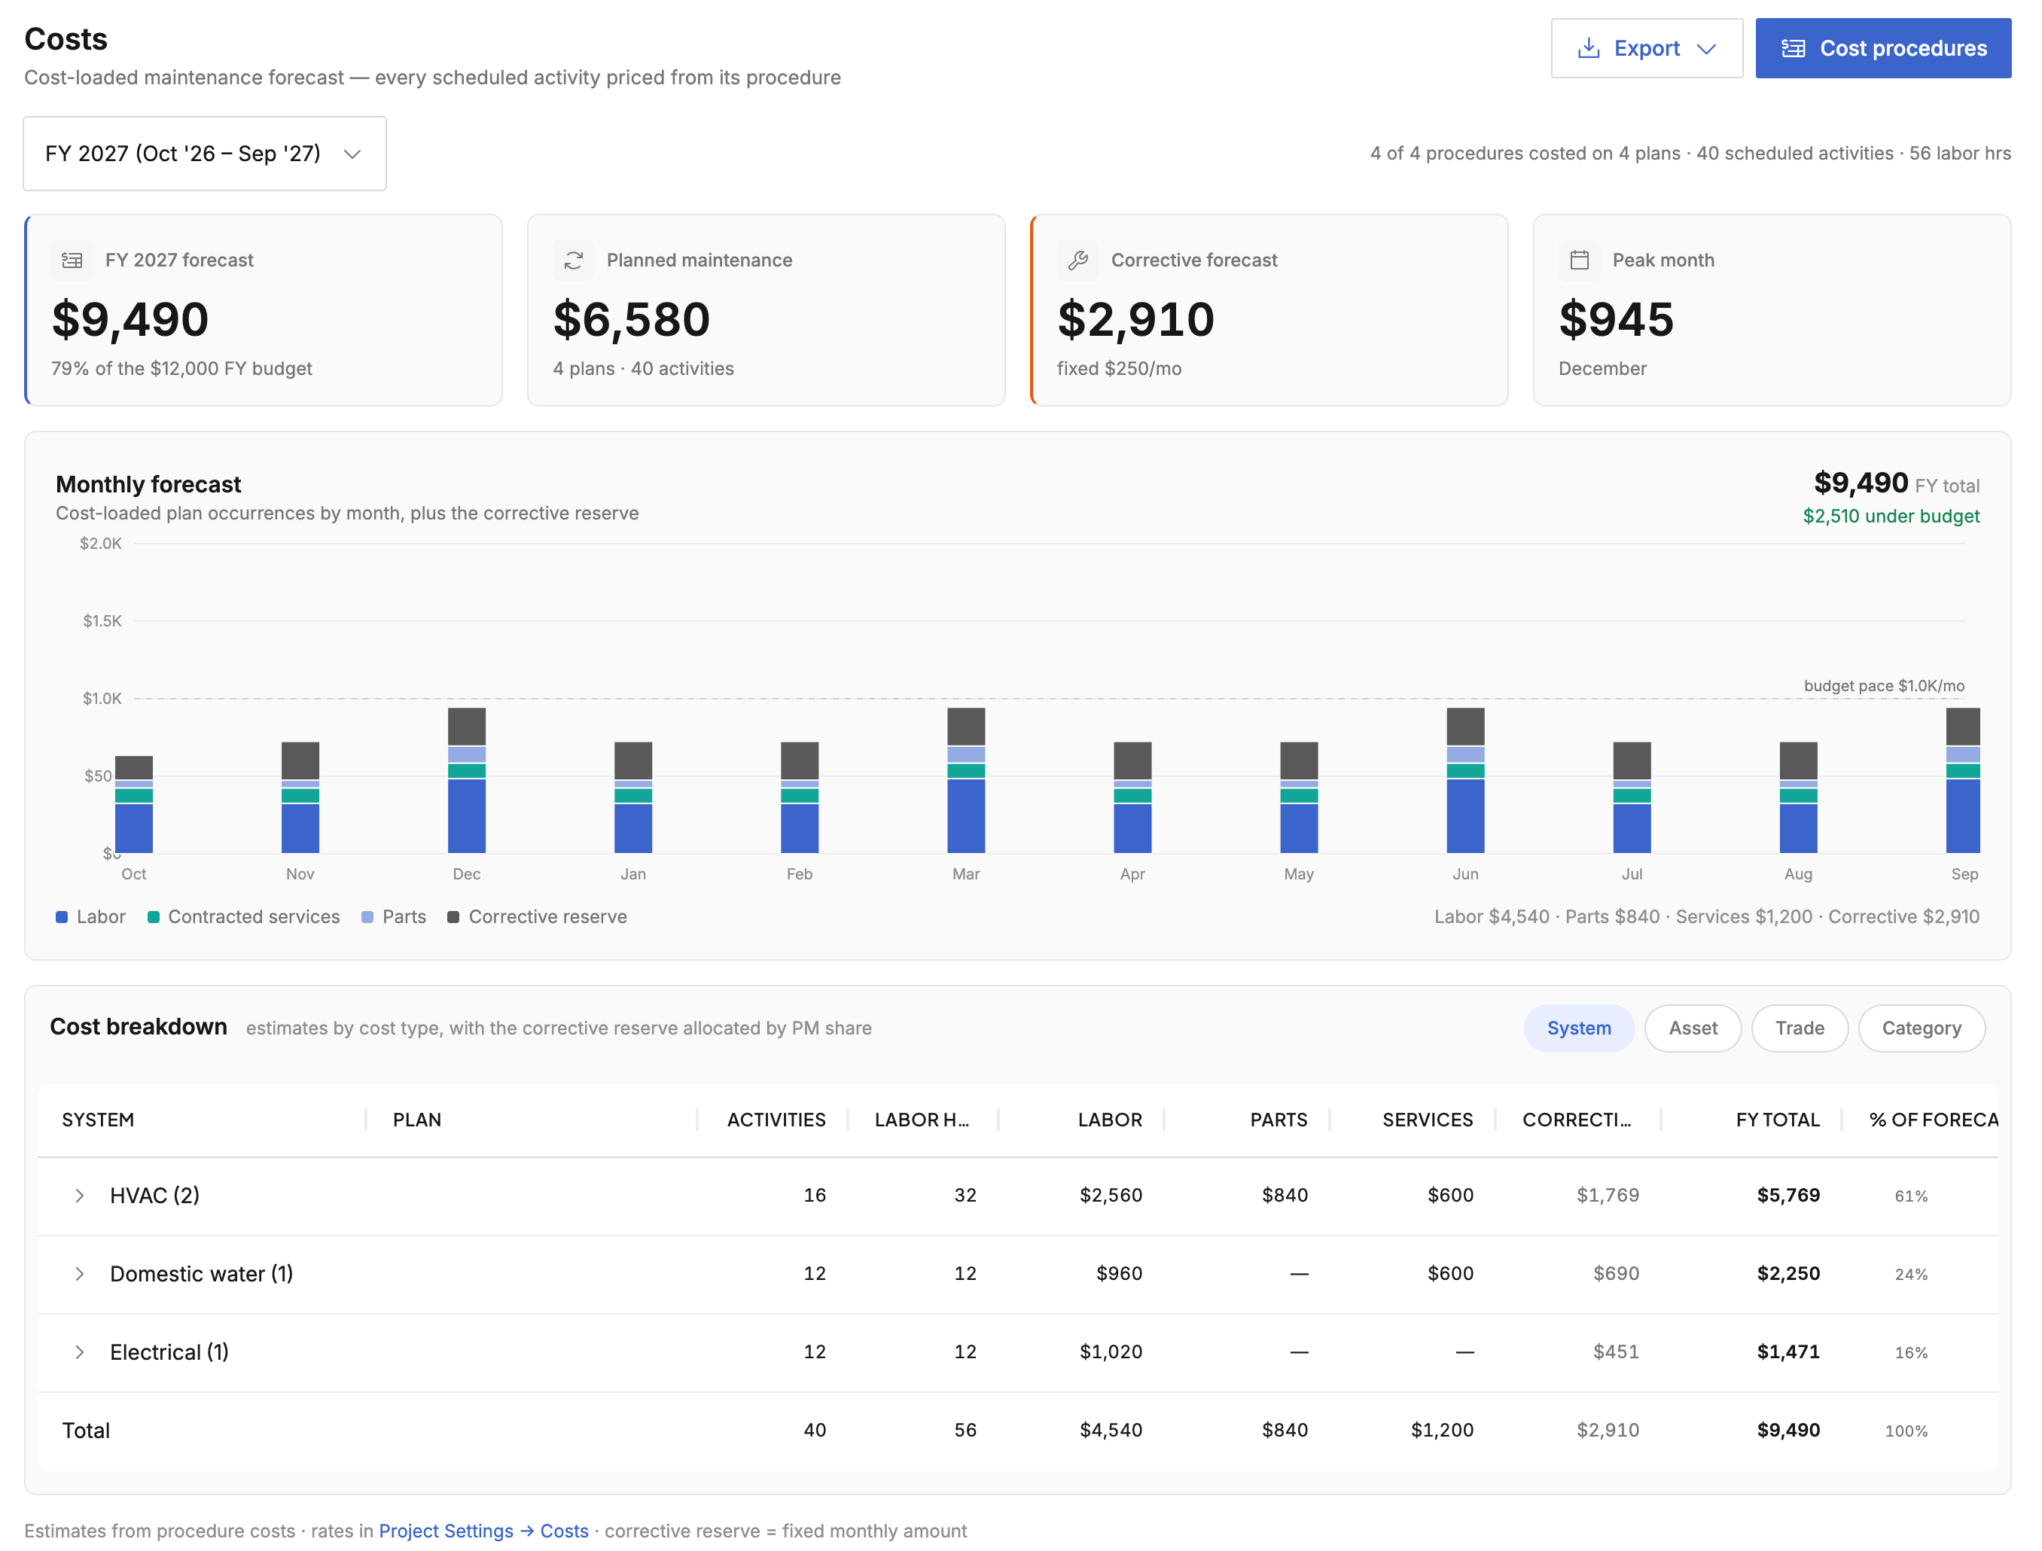Click the $945 peak month value
This screenshot has height=1551, width=2042.
click(x=1616, y=319)
